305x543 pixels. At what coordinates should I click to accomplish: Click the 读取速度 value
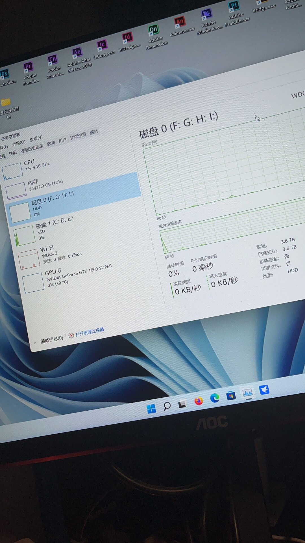point(188,289)
